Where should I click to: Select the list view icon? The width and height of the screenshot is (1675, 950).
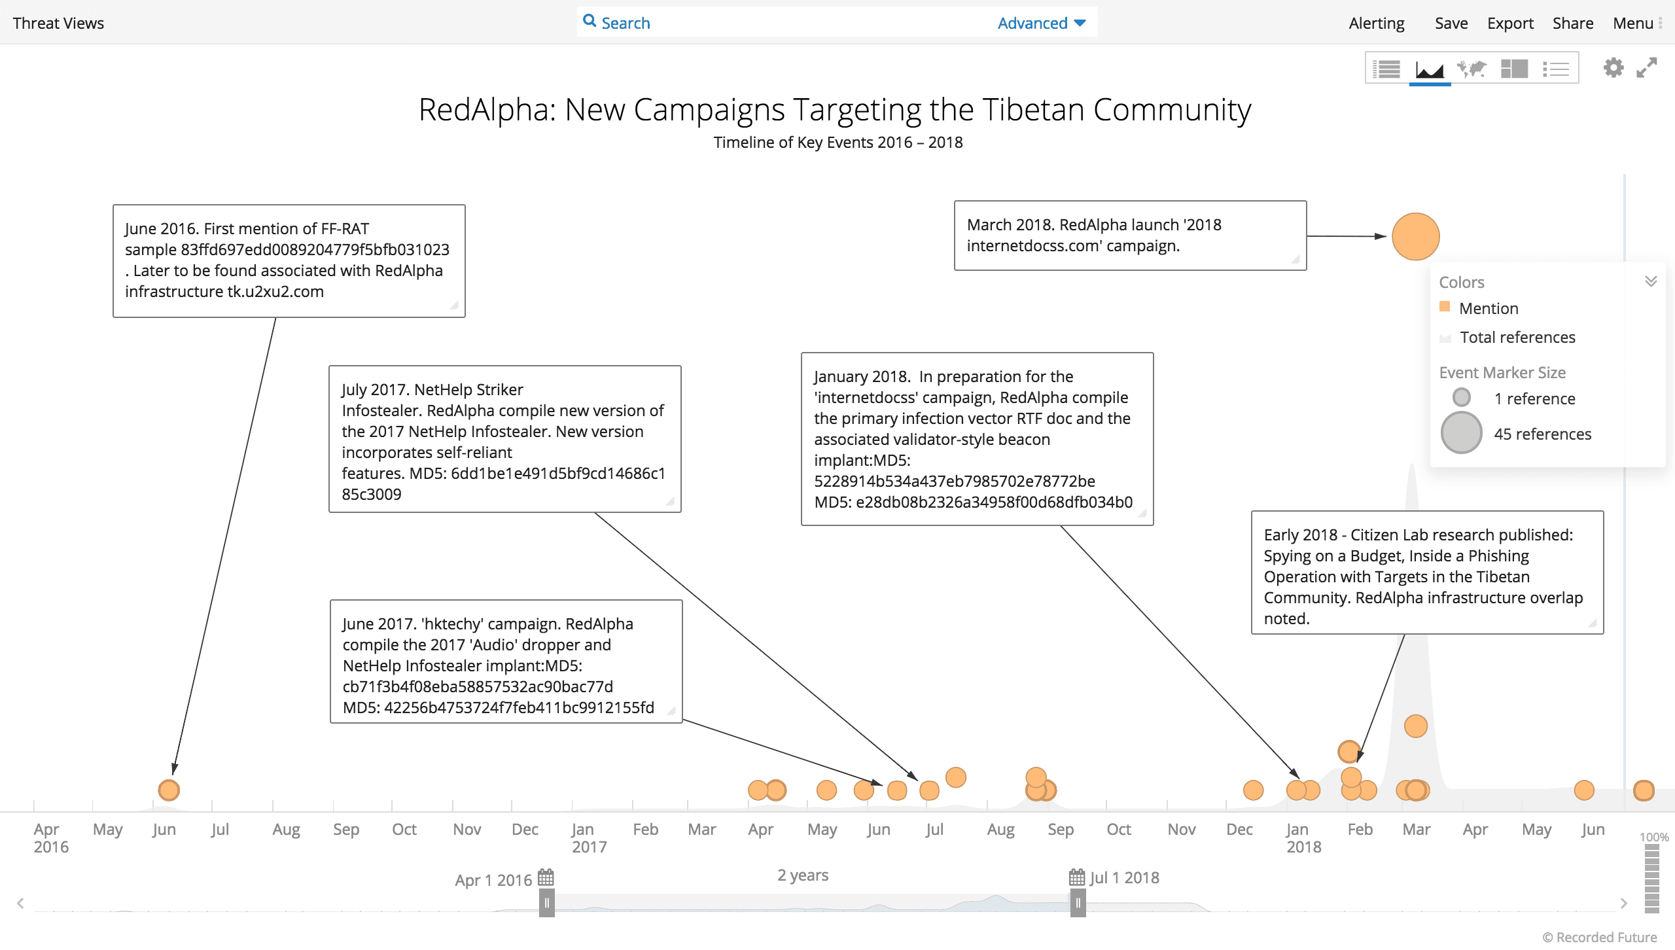tap(1555, 71)
